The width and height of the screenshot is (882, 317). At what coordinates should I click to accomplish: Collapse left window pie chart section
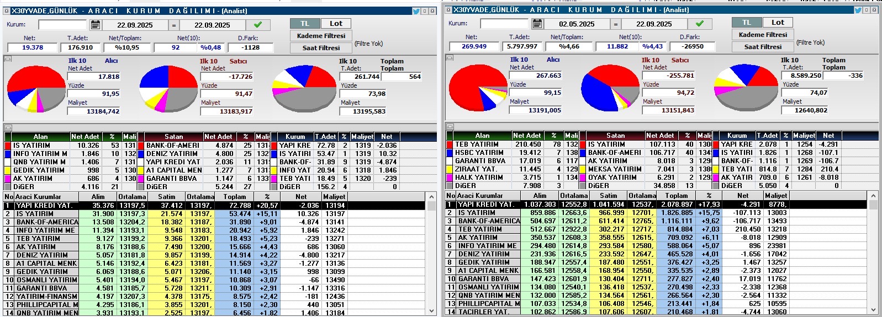tap(8, 58)
